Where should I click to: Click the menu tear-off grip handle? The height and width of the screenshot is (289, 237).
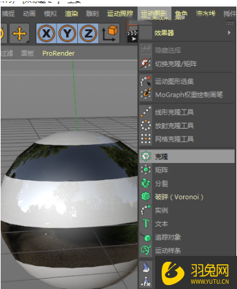coord(229,23)
